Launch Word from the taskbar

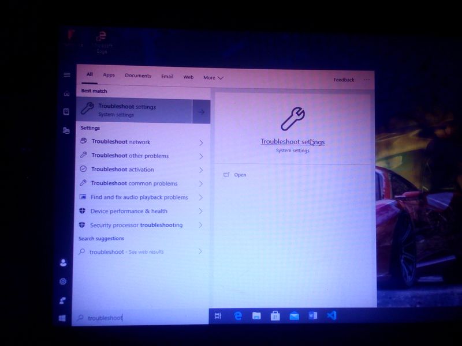[x=313, y=316]
